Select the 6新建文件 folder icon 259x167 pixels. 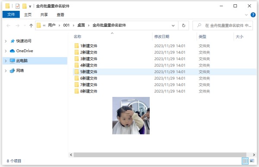76,78
